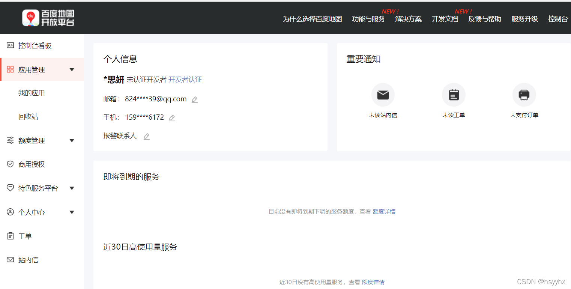Click the 近30日高使用量服务 heading
571x289 pixels.
(x=140, y=247)
